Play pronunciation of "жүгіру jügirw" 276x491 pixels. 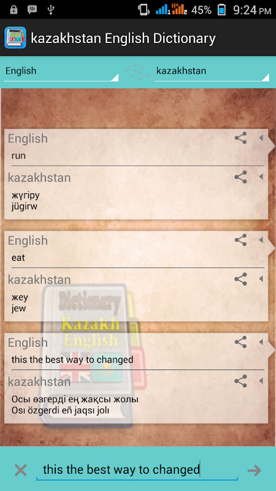261,177
